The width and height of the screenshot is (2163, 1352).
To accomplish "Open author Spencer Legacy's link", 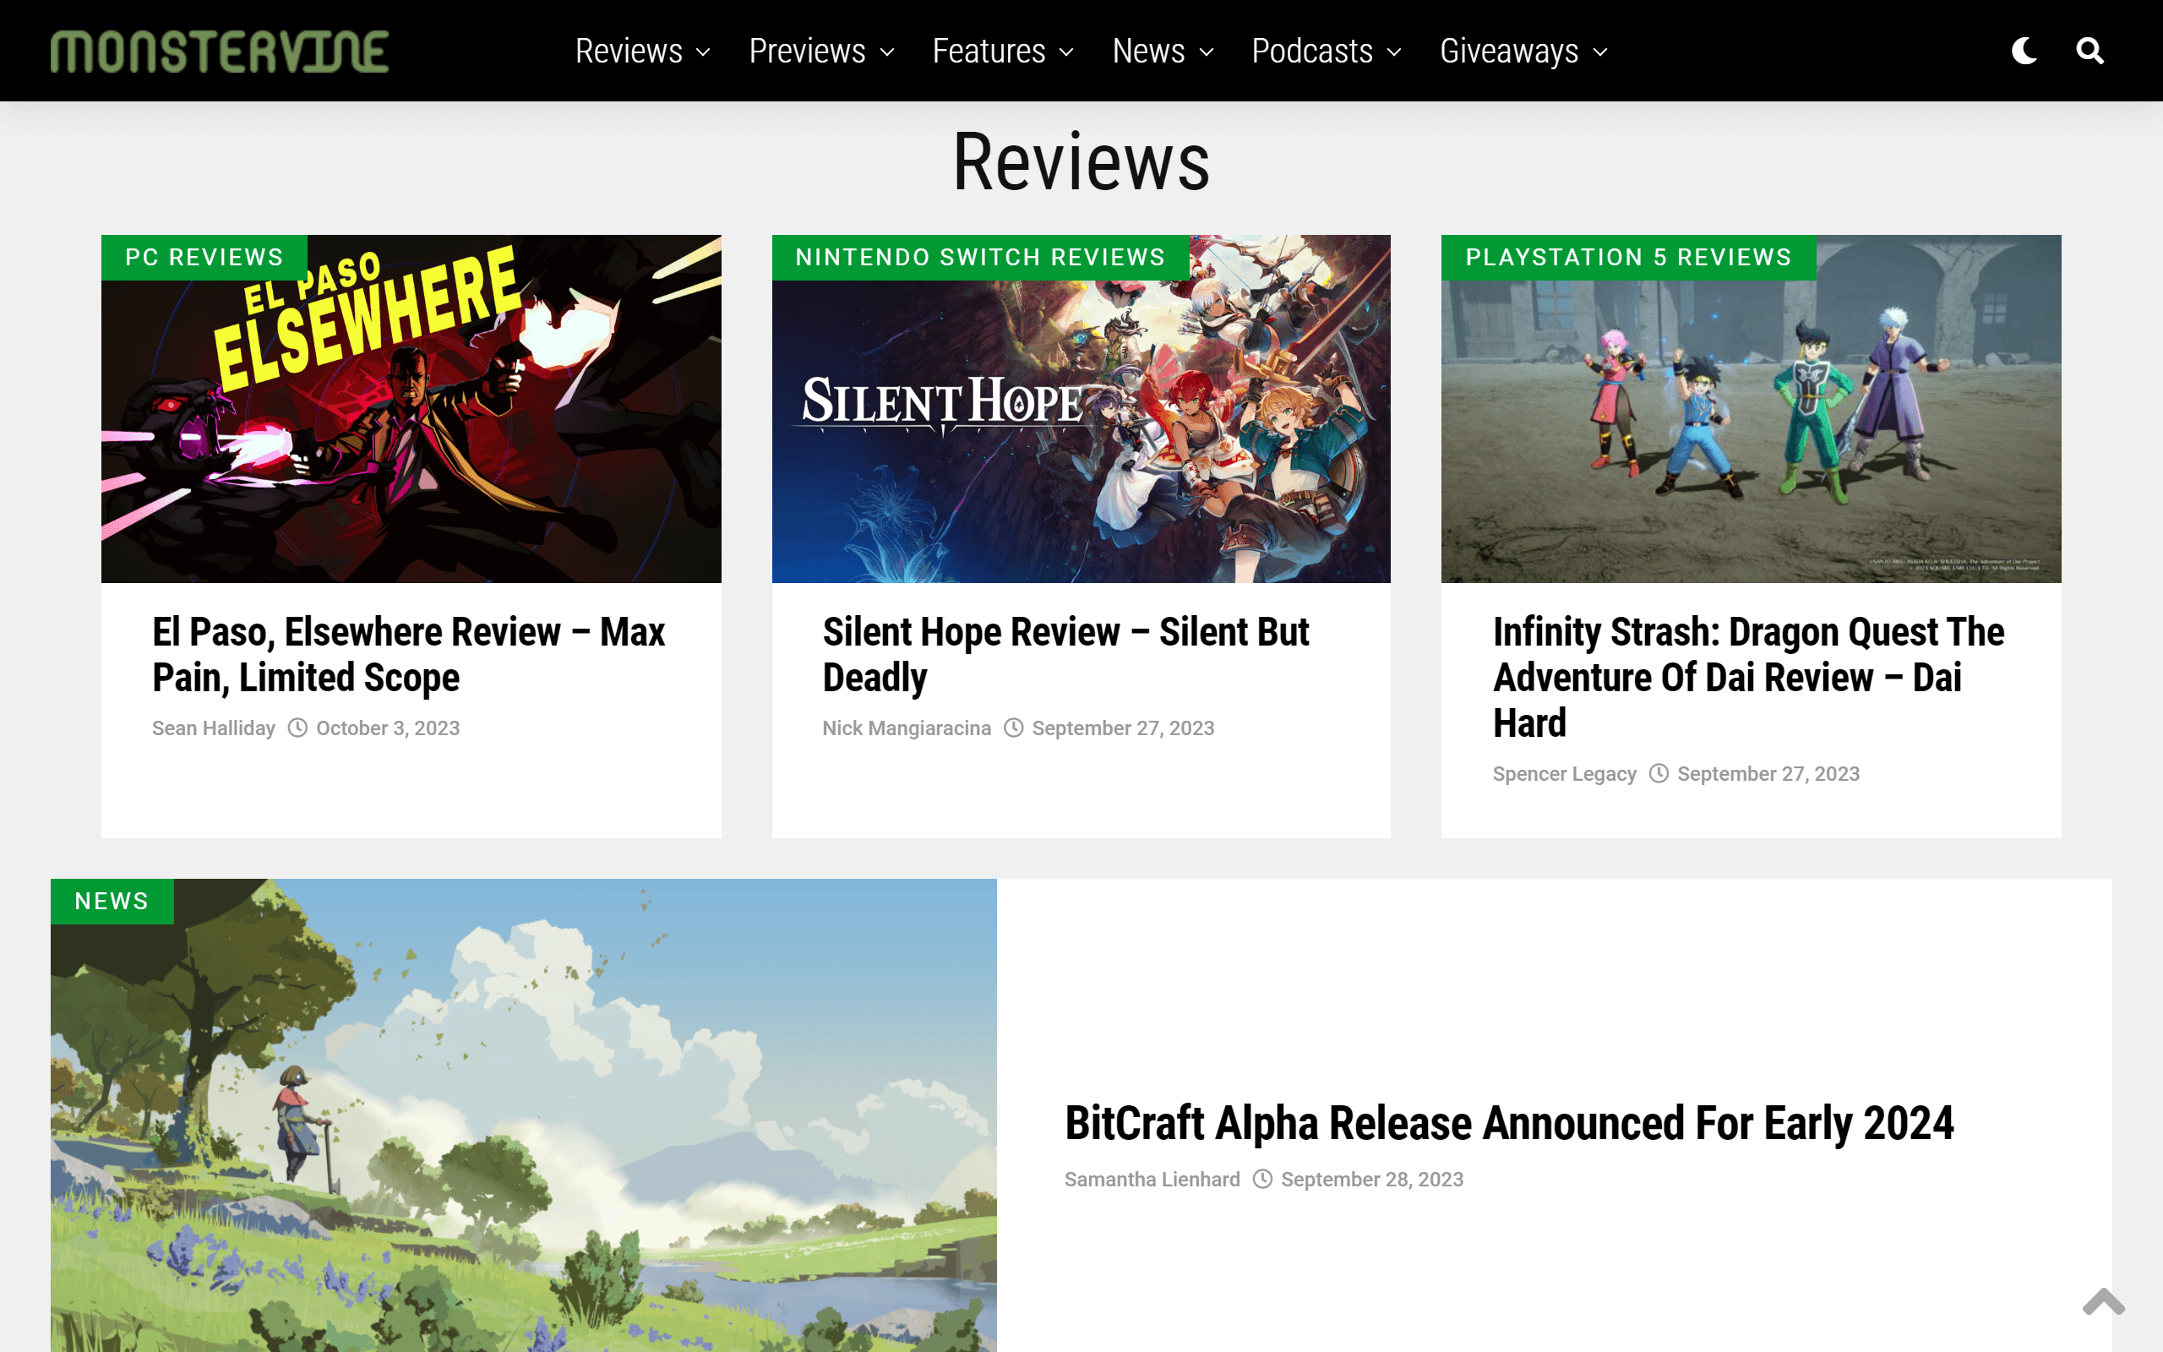I will (1563, 773).
